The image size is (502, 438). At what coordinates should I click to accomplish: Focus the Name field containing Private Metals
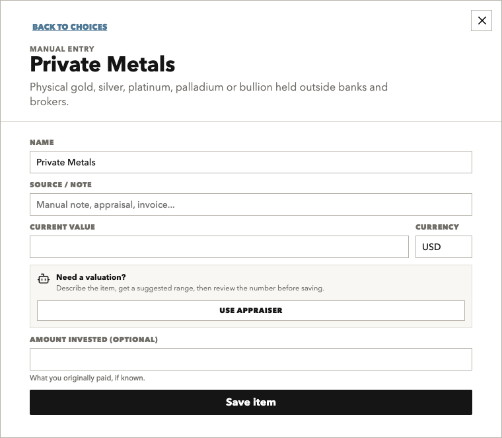(251, 162)
